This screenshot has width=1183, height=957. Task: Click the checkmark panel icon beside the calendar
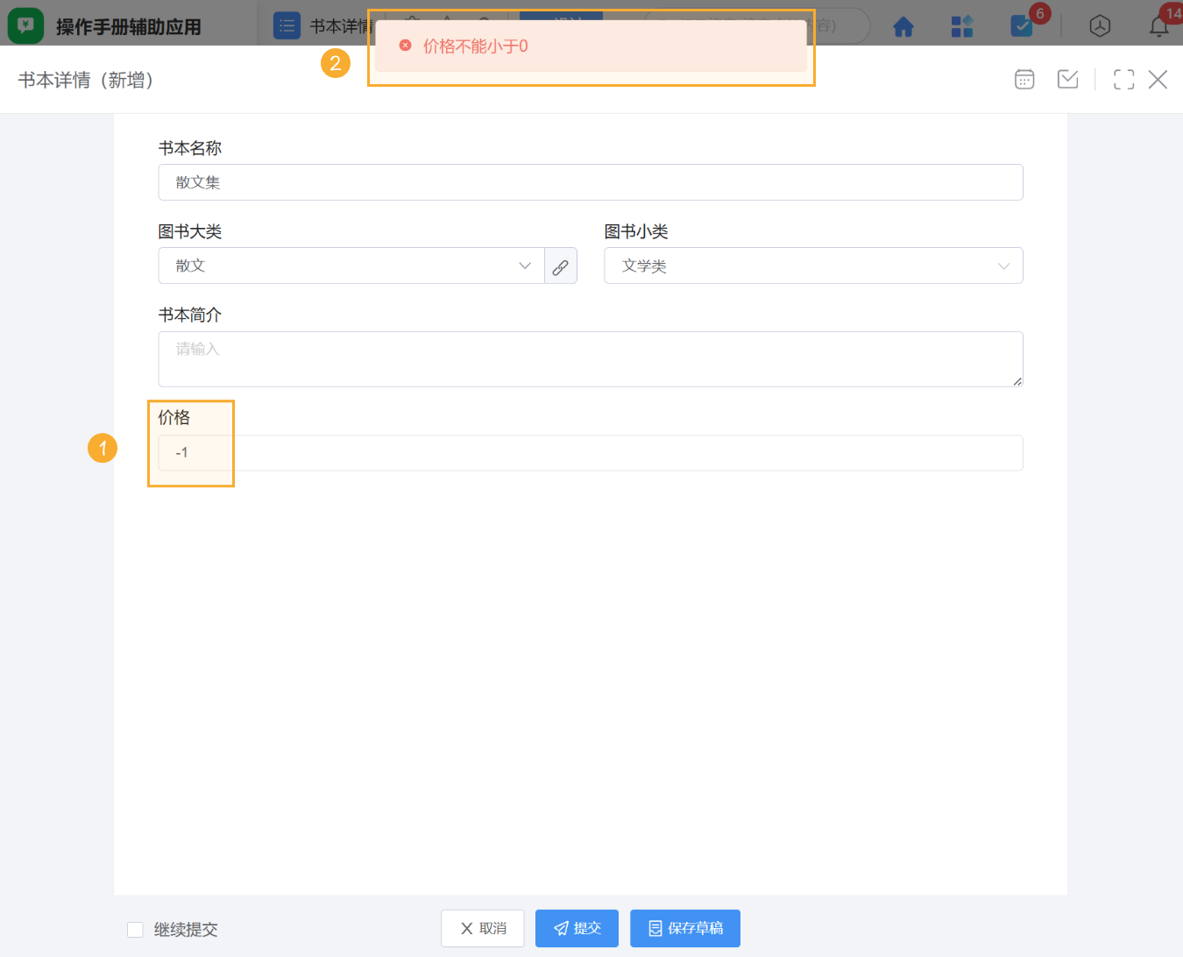(x=1067, y=79)
